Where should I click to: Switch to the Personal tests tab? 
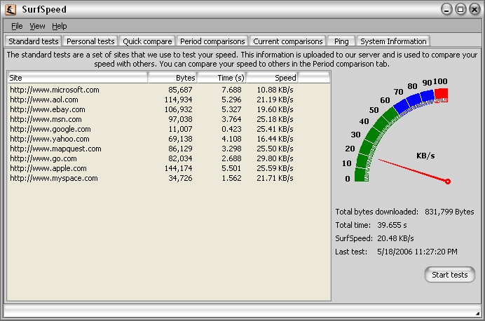tap(90, 41)
